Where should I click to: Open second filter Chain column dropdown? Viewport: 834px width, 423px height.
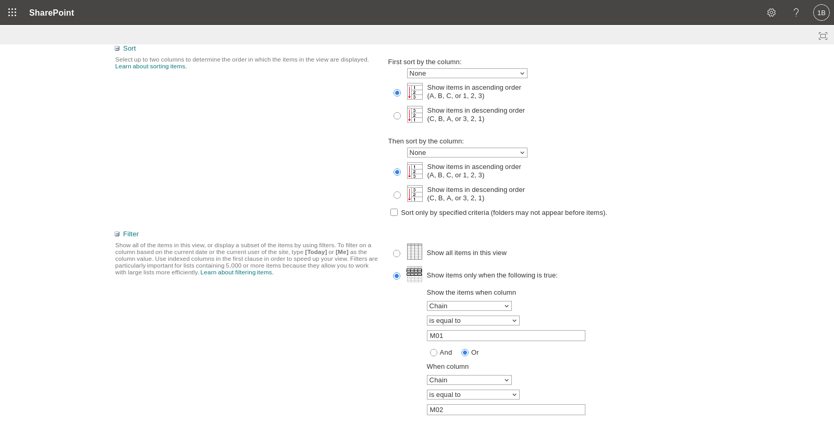(x=469, y=380)
